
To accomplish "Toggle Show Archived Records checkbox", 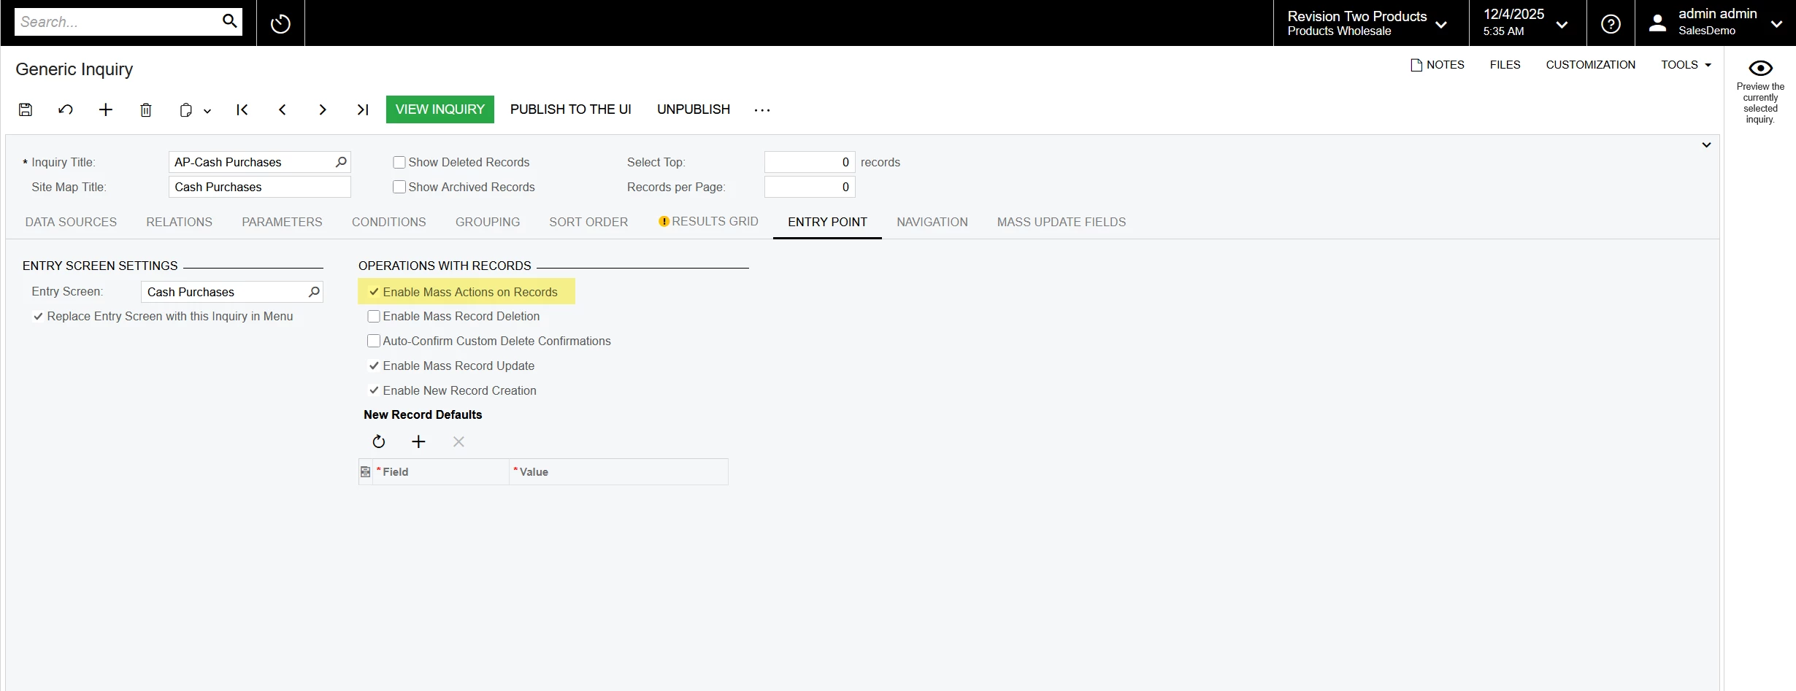I will tap(399, 187).
